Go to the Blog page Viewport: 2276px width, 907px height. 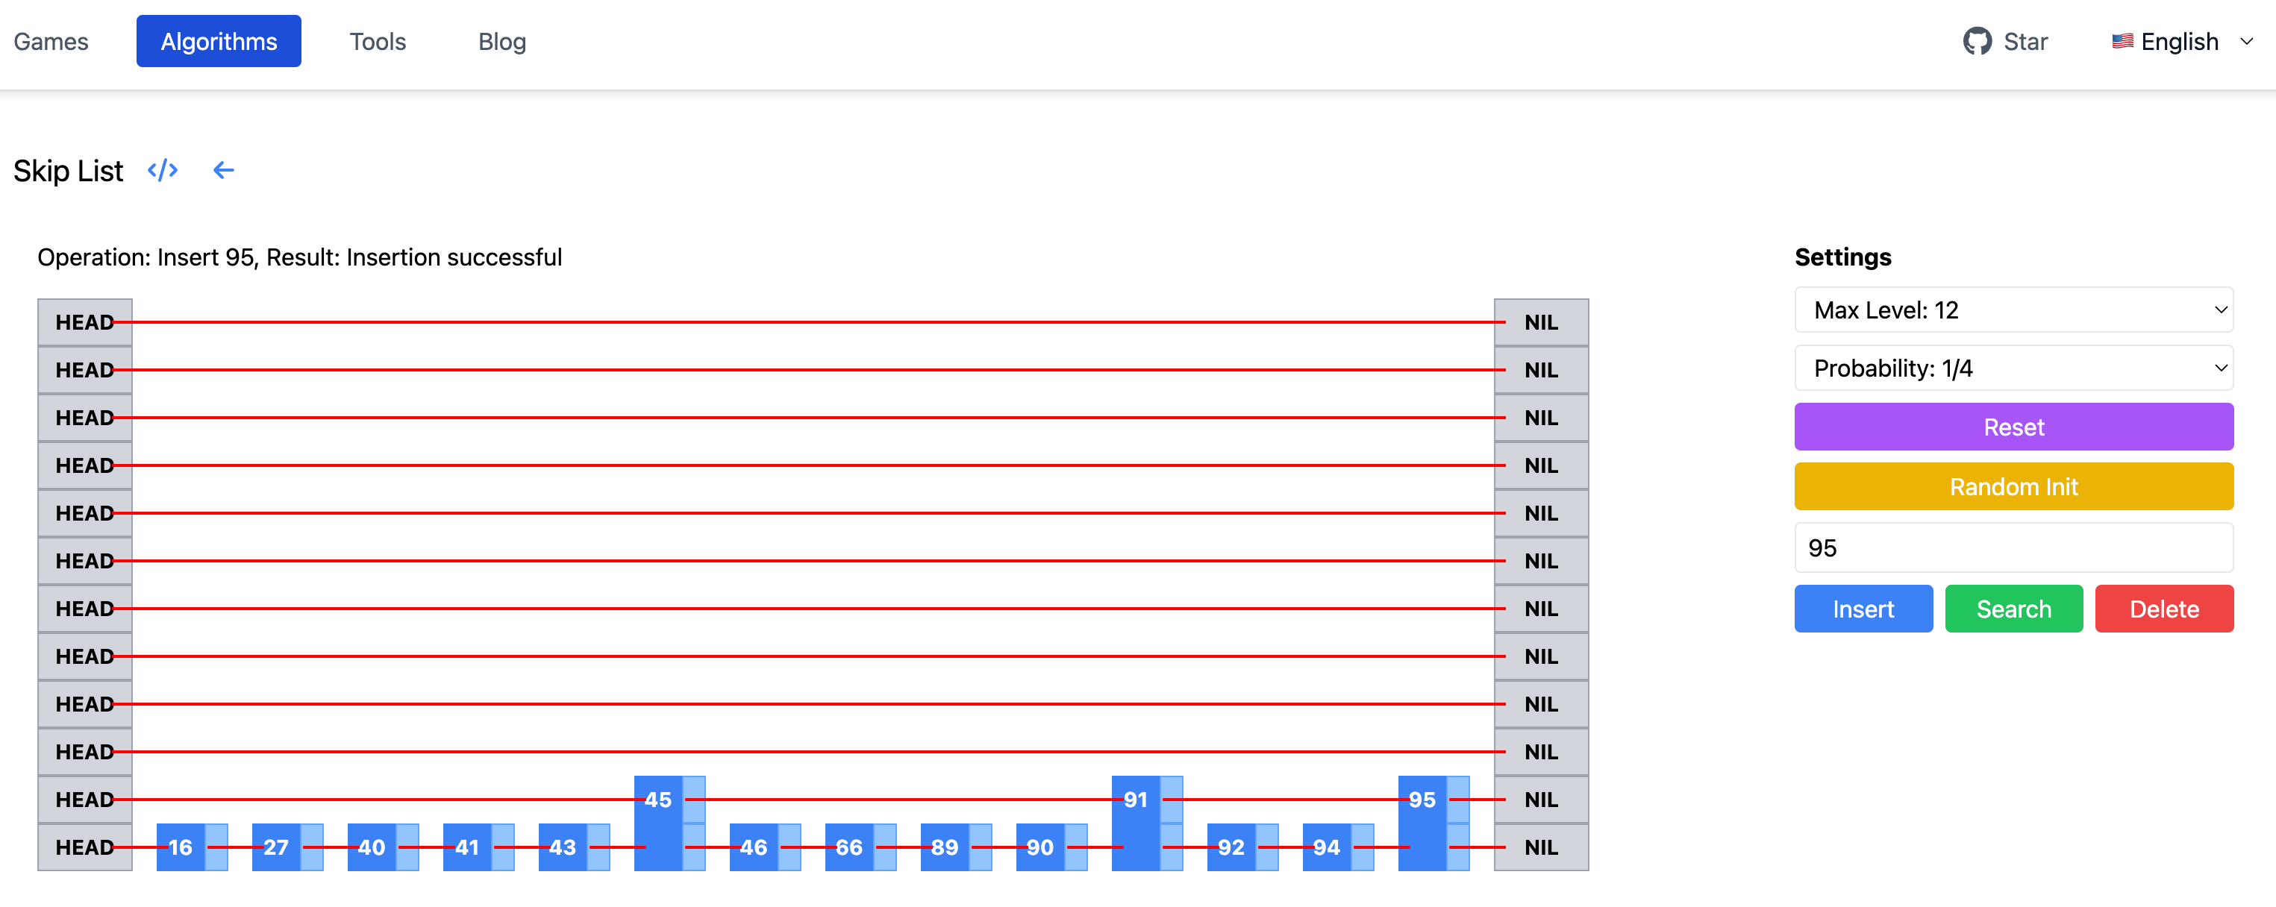pos(502,42)
